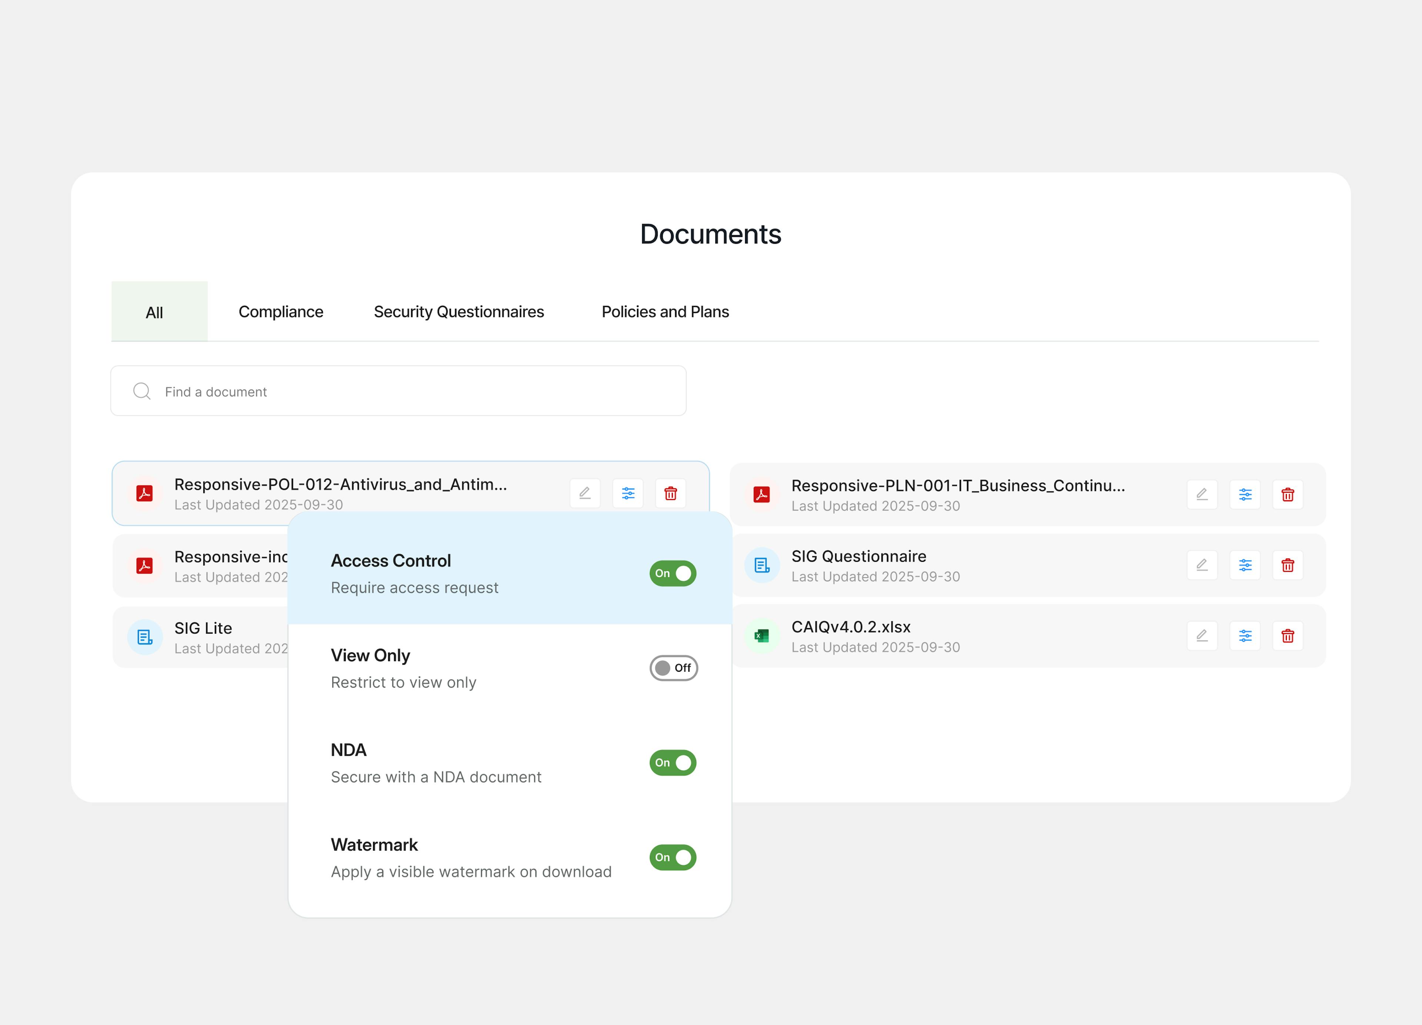Viewport: 1422px width, 1025px height.
Task: Click trash icon for SIG Questionnaire
Action: tap(1287, 565)
